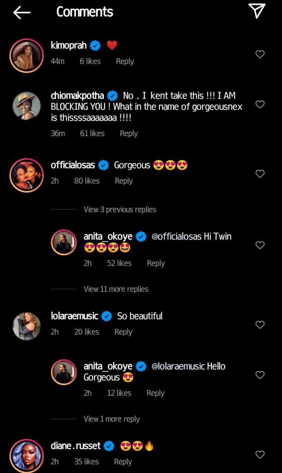Click the verified badge next to lolaraemusic
This screenshot has width=282, height=473.
pos(106,315)
